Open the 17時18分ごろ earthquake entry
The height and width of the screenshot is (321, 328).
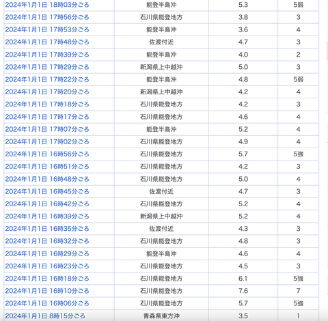pos(47,104)
